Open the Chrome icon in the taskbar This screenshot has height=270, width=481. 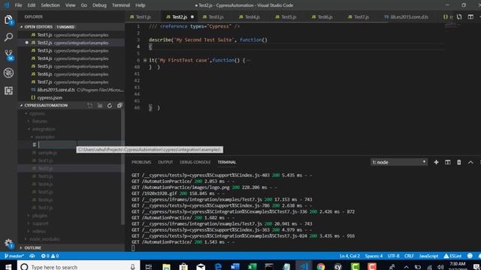click(x=321, y=266)
